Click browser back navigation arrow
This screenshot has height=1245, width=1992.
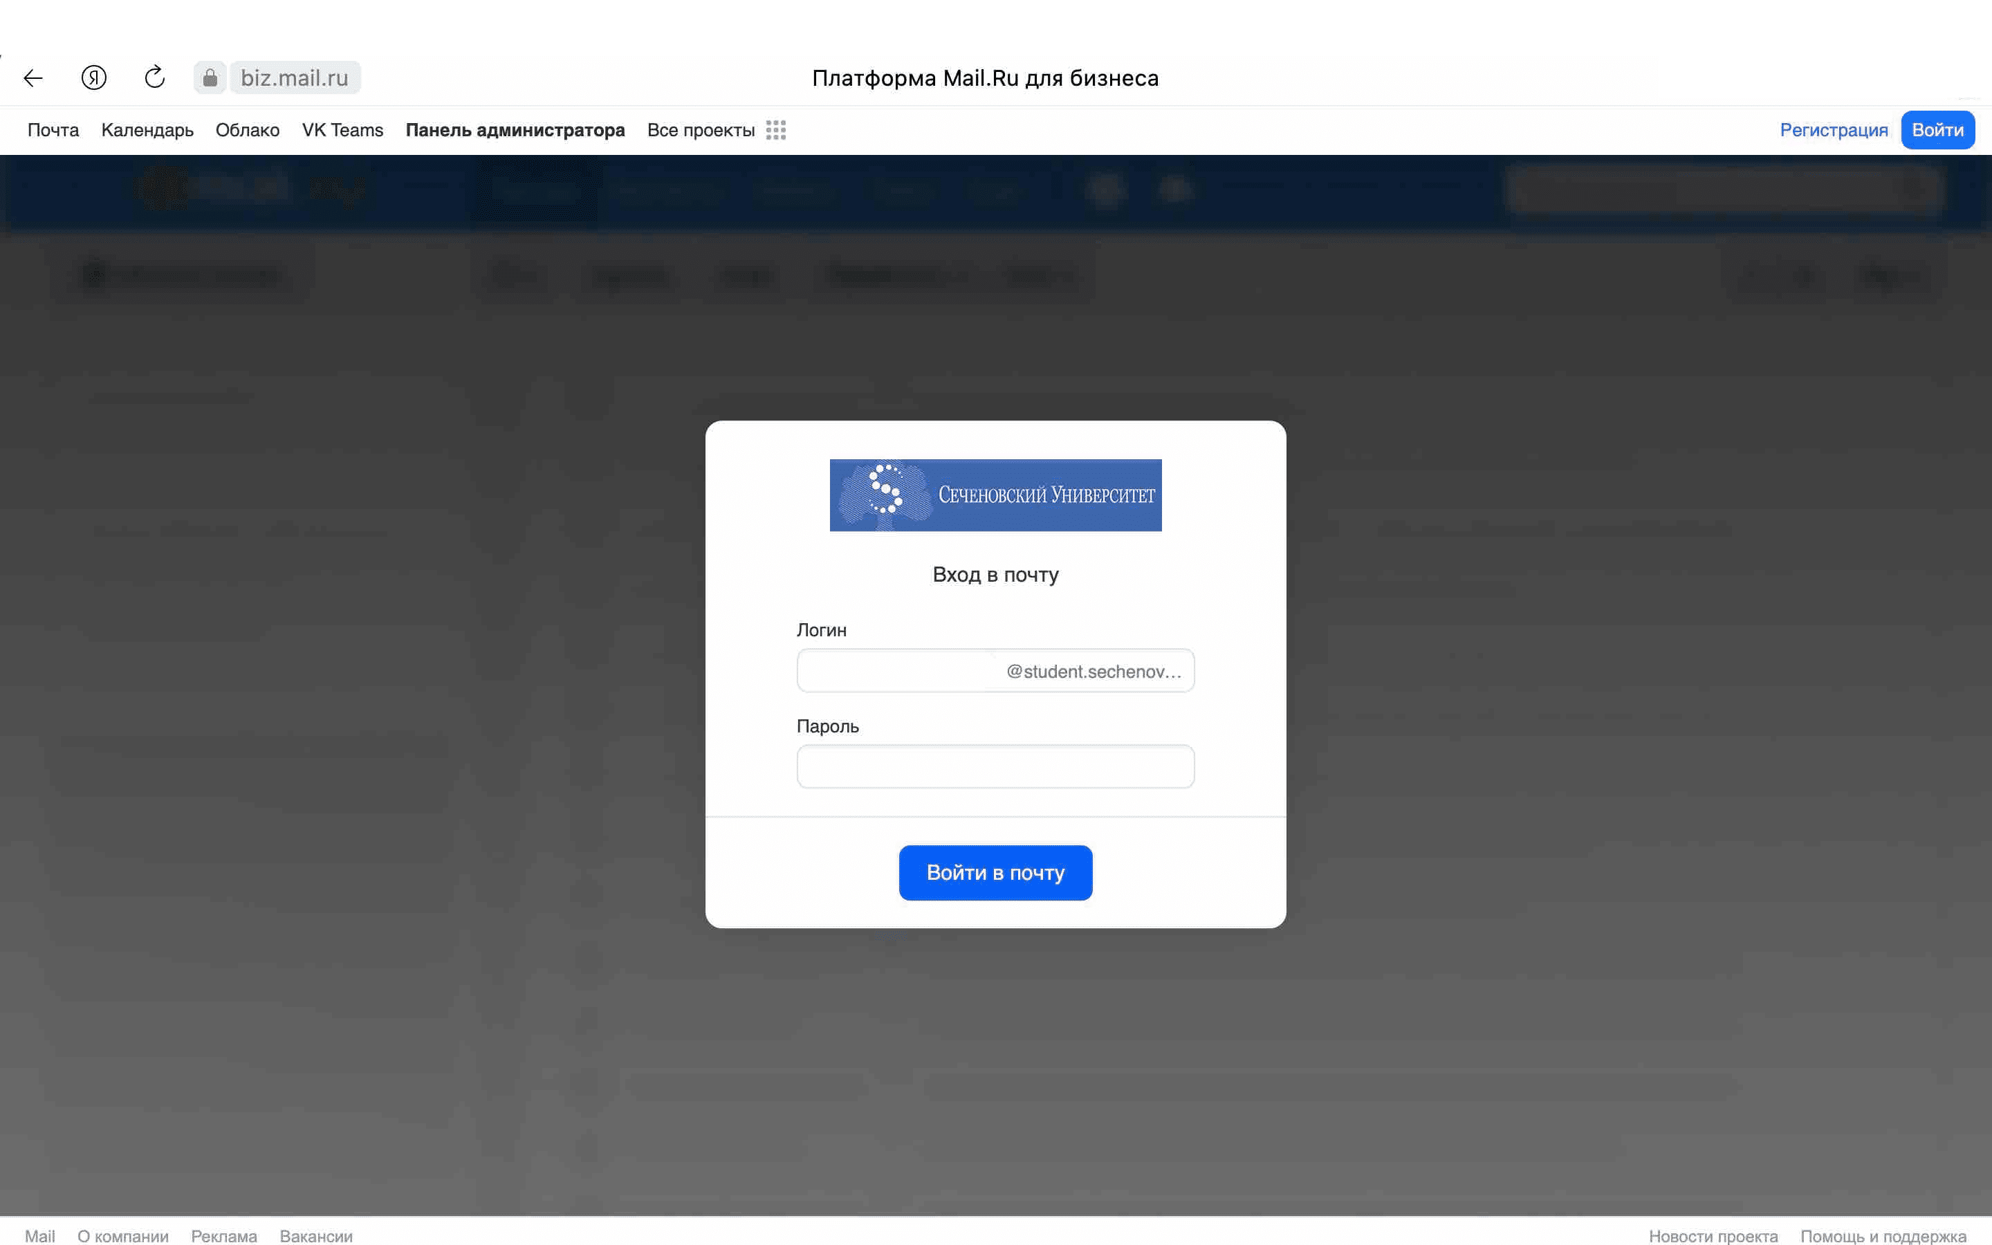[35, 77]
